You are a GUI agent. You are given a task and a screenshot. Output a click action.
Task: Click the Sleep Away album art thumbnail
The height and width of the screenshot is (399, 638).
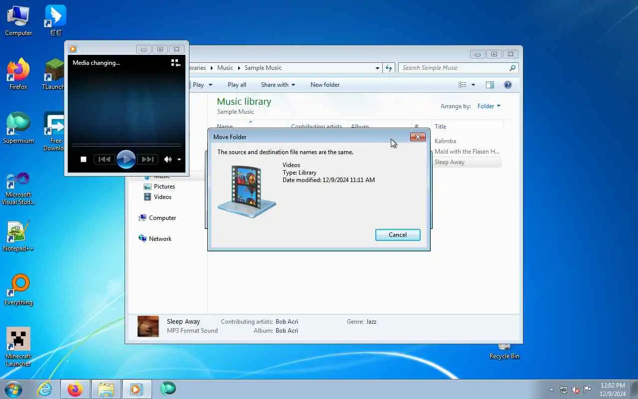coord(148,326)
